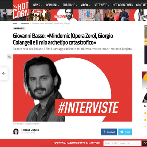Open the share icon beside article image
Viewport: 147px width, 147px height.
(9, 57)
